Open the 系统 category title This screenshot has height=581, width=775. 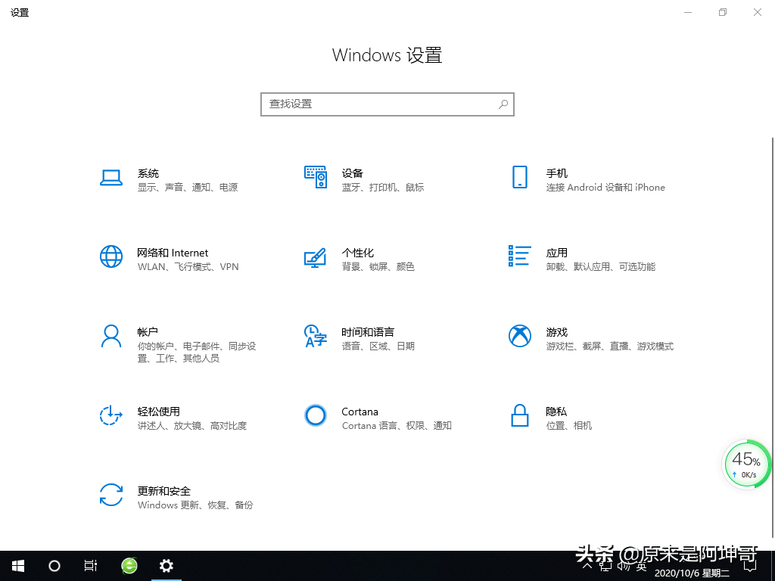(x=148, y=173)
